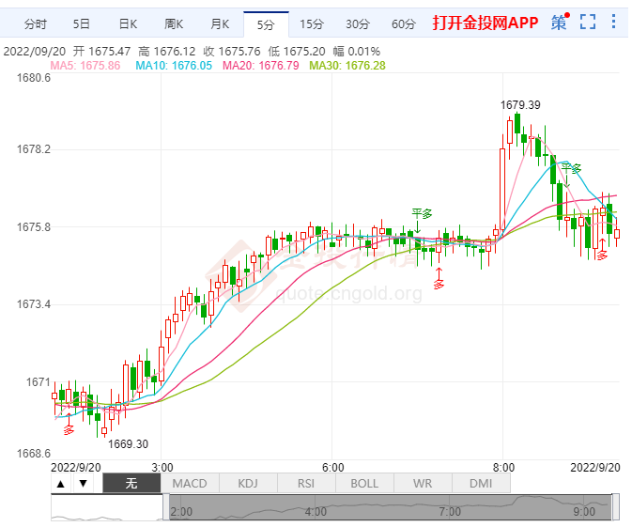Click the 策 strategy icon
Viewport: 632px width, 527px height.
pyautogui.click(x=559, y=23)
